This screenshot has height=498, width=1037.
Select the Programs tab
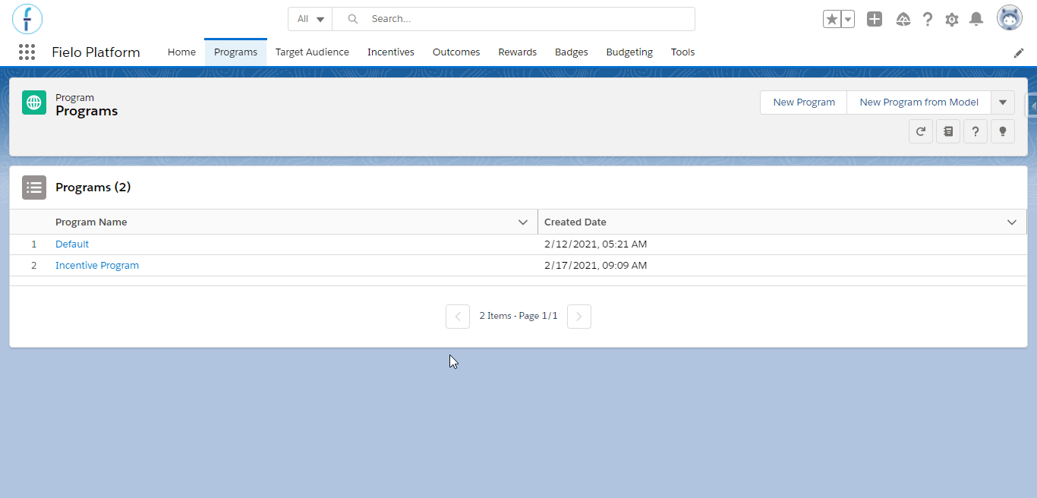(235, 52)
